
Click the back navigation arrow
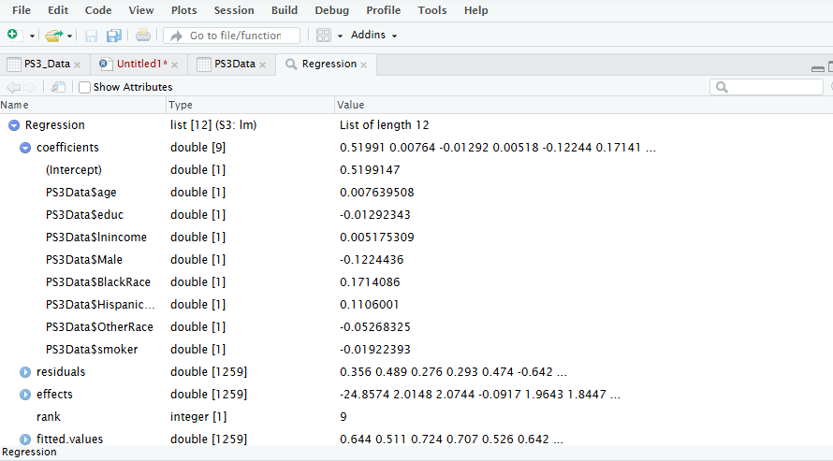pyautogui.click(x=13, y=87)
